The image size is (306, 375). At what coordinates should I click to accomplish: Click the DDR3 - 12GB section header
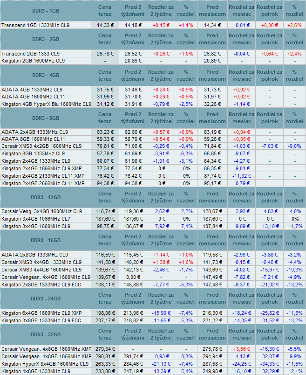tap(46, 197)
